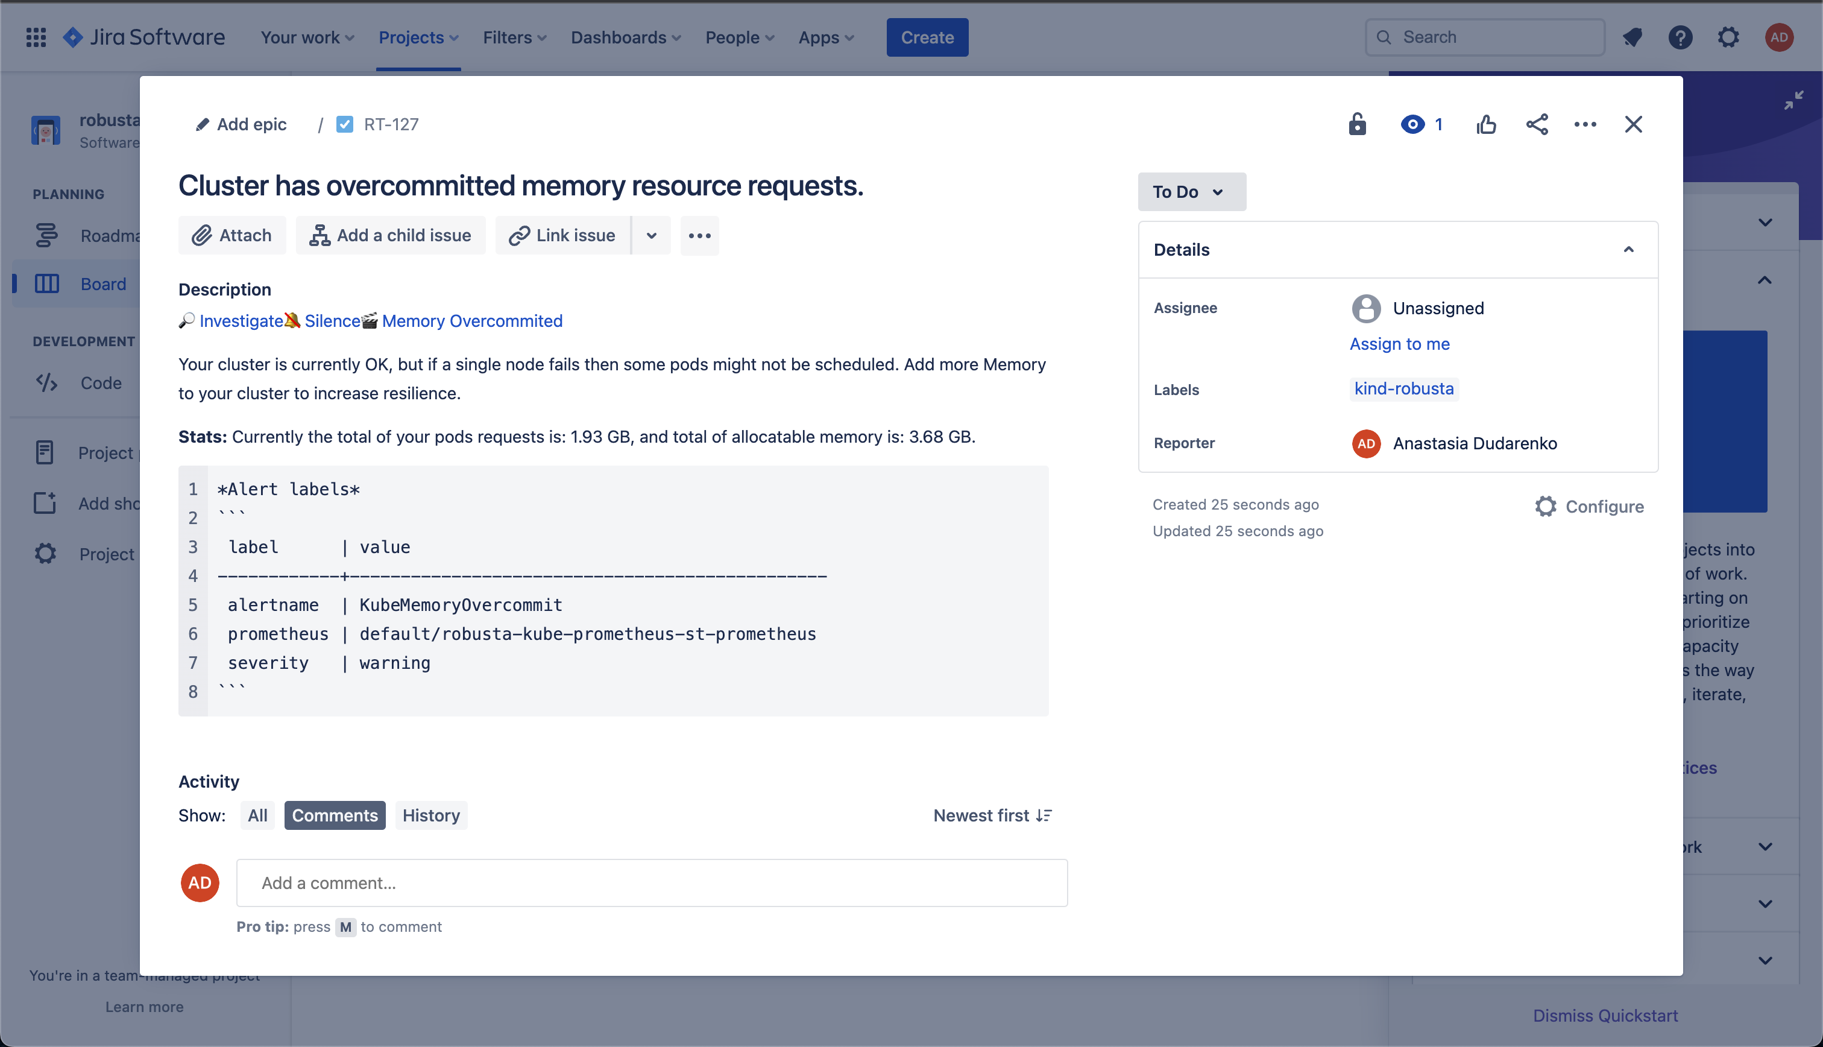This screenshot has height=1047, width=1823.
Task: Open the app switcher grid icon
Action: [36, 37]
